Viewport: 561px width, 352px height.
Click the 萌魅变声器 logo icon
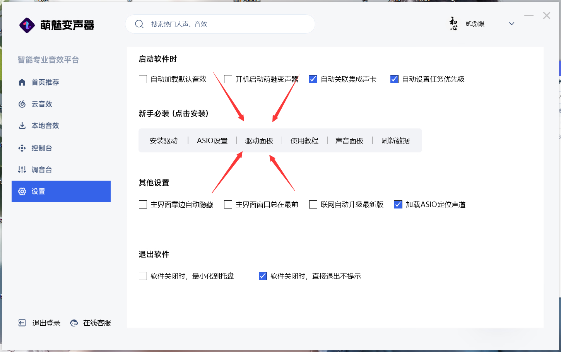27,26
